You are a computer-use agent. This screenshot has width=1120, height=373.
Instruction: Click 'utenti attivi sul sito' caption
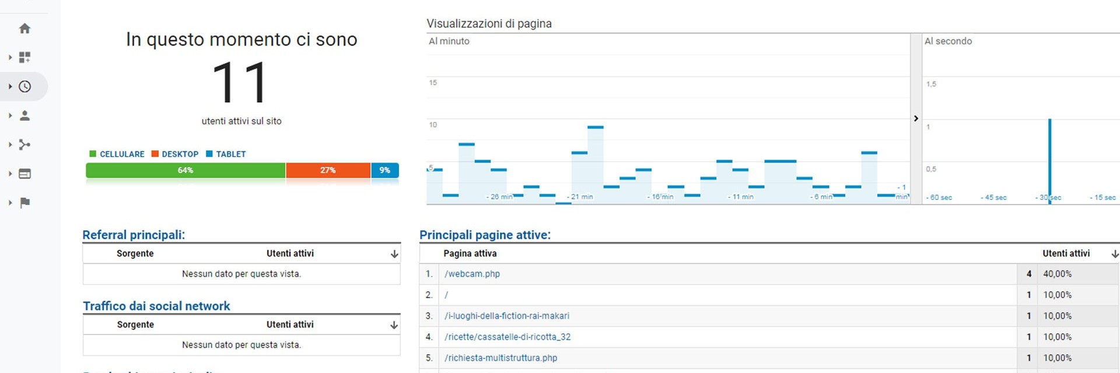(242, 121)
